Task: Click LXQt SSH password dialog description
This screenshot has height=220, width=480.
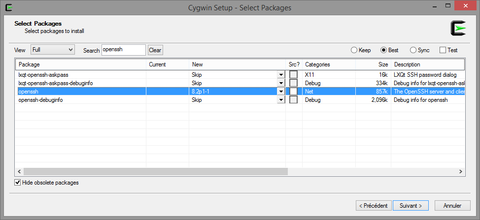Action: [425, 74]
